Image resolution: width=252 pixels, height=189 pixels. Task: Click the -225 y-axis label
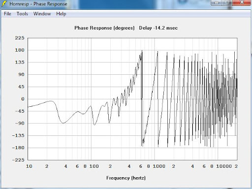coord(18,160)
